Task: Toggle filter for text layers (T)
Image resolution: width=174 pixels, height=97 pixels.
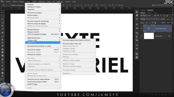Action: (161, 16)
